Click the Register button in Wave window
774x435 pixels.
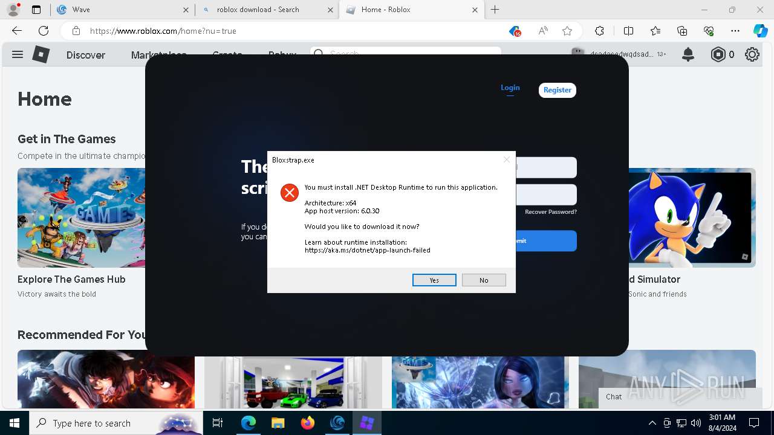click(x=557, y=90)
